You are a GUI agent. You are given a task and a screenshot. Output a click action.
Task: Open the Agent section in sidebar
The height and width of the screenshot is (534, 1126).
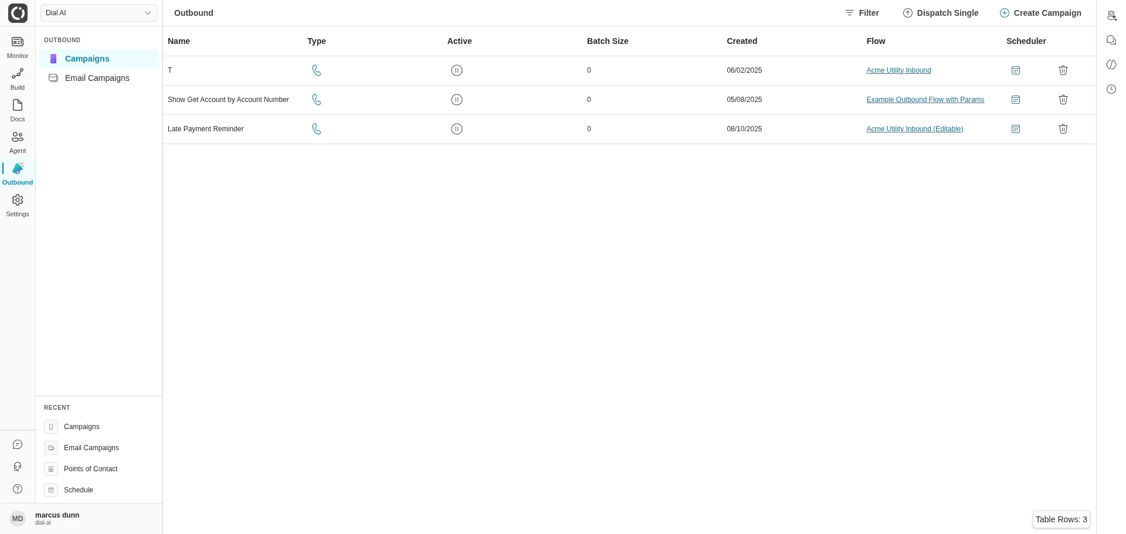point(18,143)
